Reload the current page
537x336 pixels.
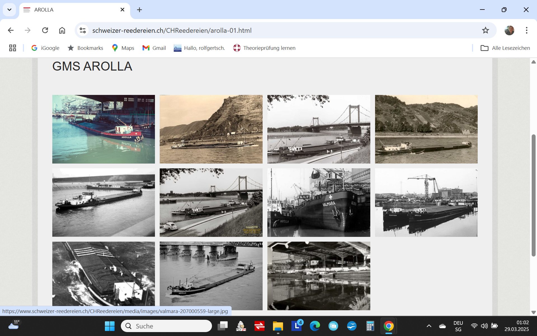45,30
